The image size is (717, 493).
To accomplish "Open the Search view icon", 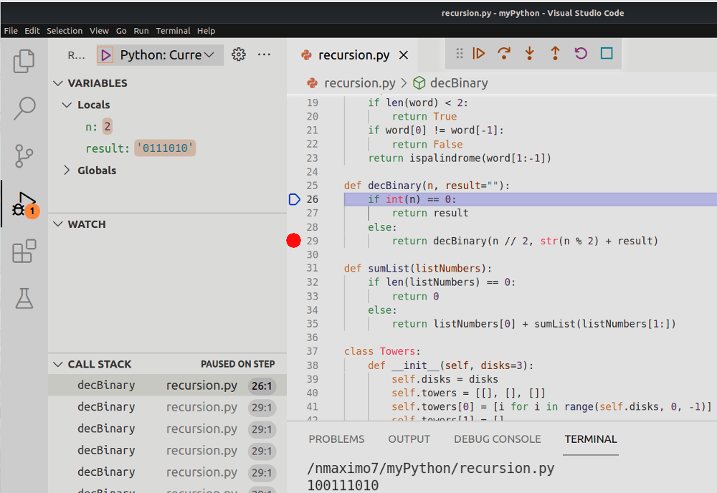I will point(24,109).
